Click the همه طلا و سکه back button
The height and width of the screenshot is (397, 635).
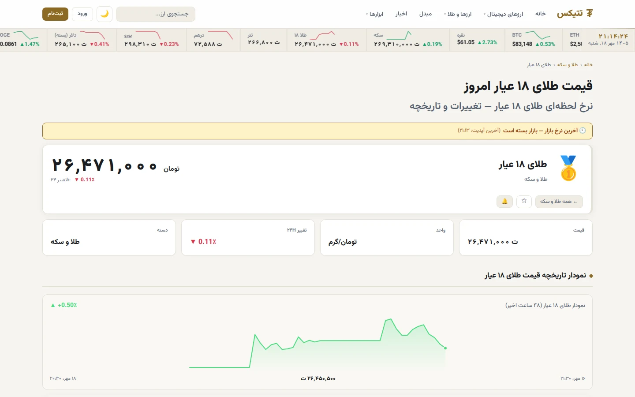click(559, 202)
